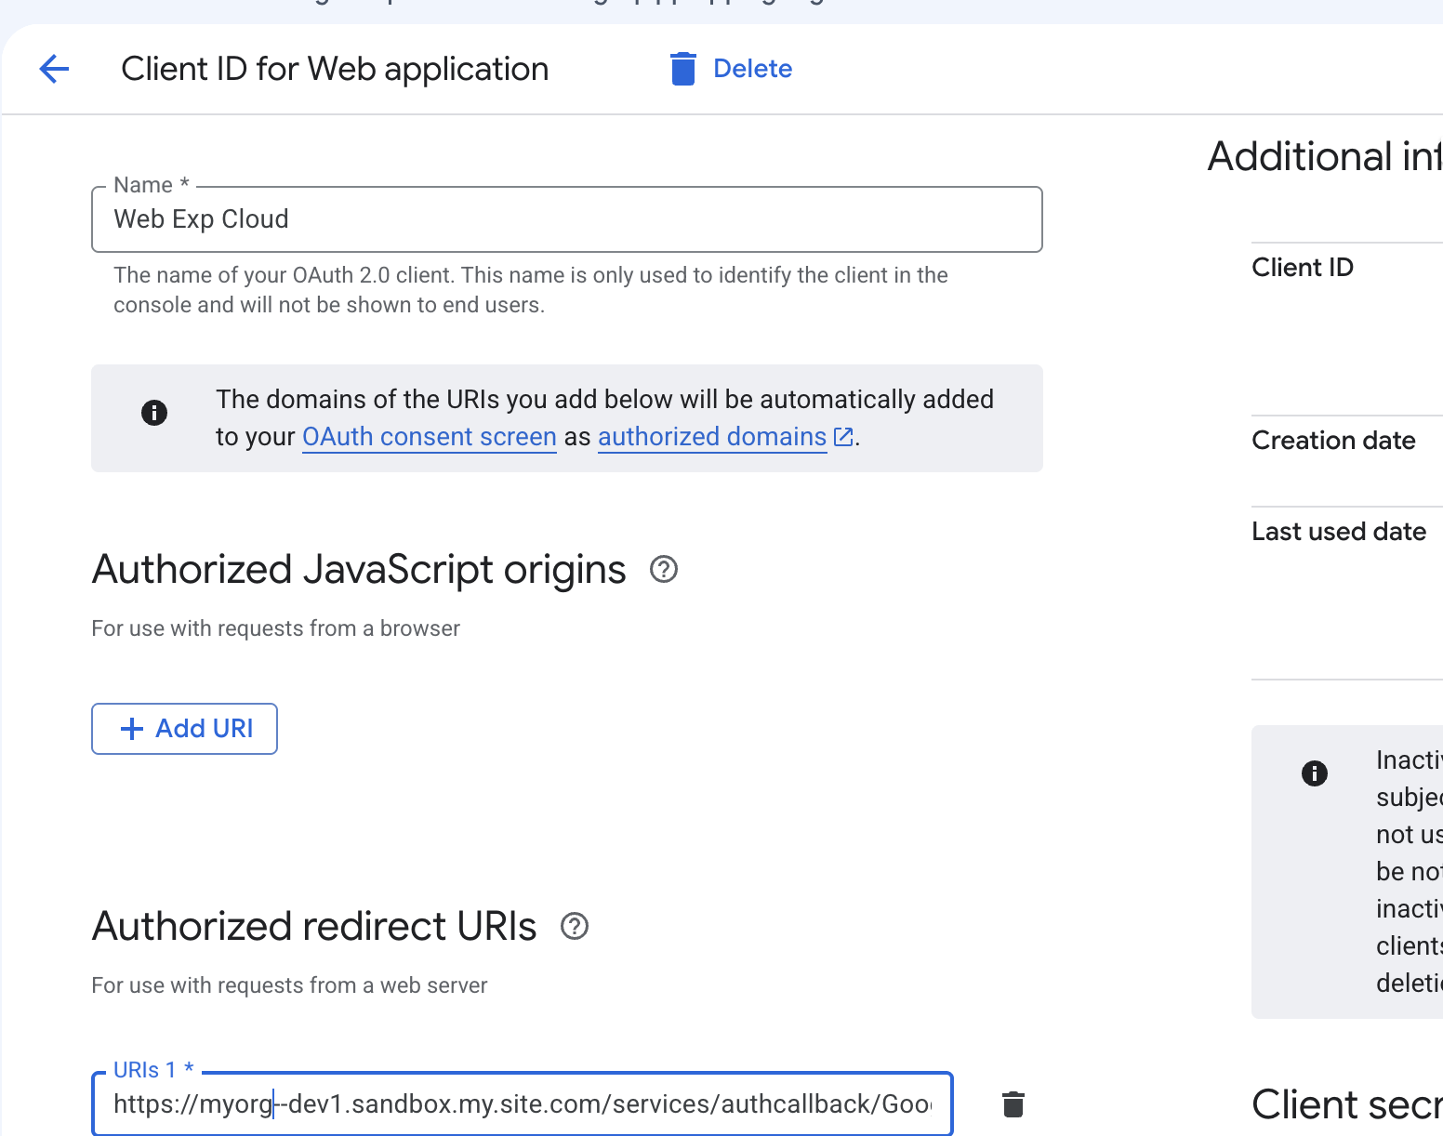Remove URIs 1 with the trash icon
The image size is (1443, 1136).
[x=1013, y=1104]
